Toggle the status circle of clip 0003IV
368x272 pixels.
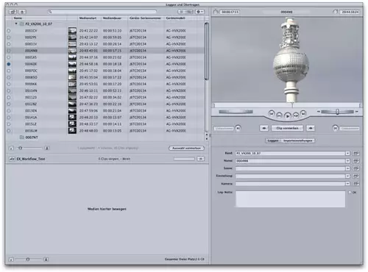9,44
